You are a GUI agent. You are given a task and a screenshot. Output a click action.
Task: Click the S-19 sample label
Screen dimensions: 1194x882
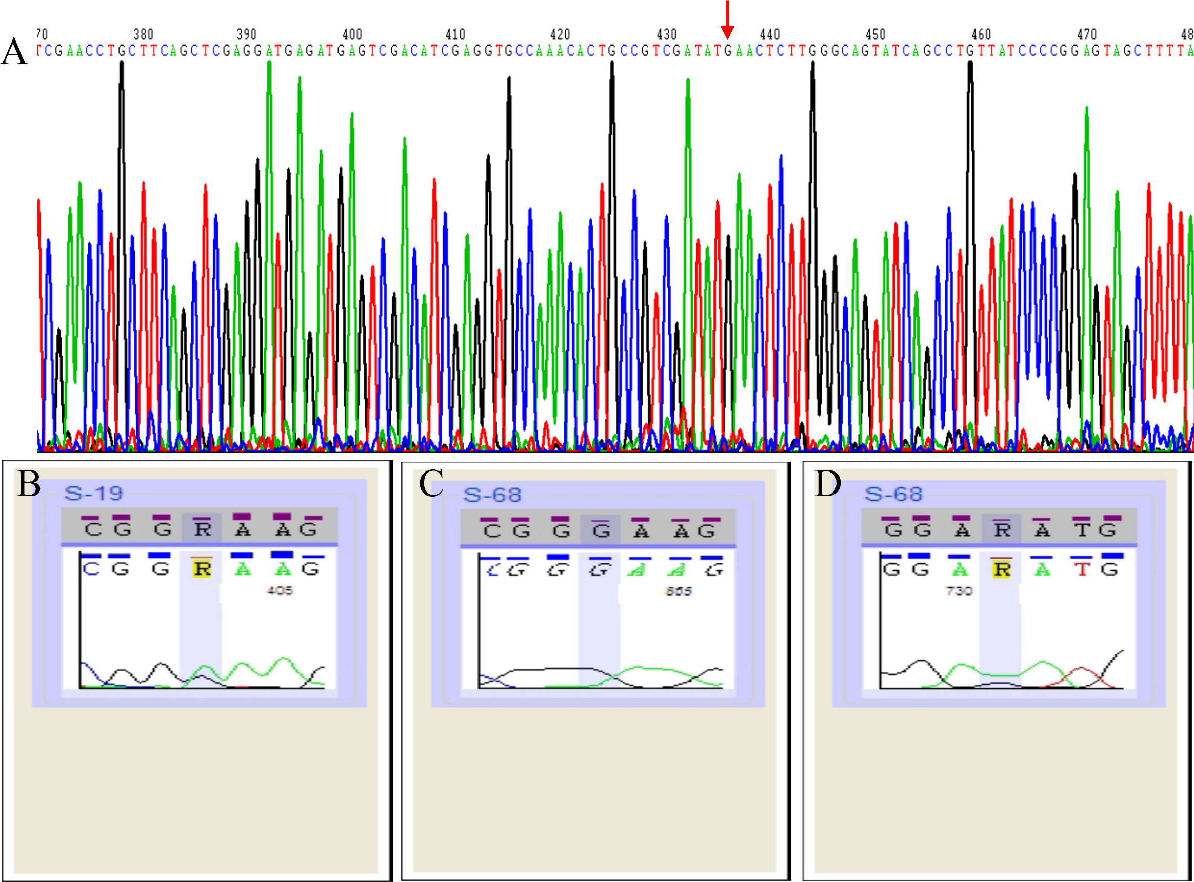(93, 494)
